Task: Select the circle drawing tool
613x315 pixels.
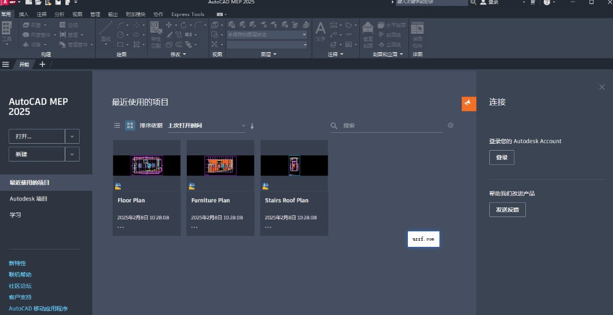Action: 121,35
